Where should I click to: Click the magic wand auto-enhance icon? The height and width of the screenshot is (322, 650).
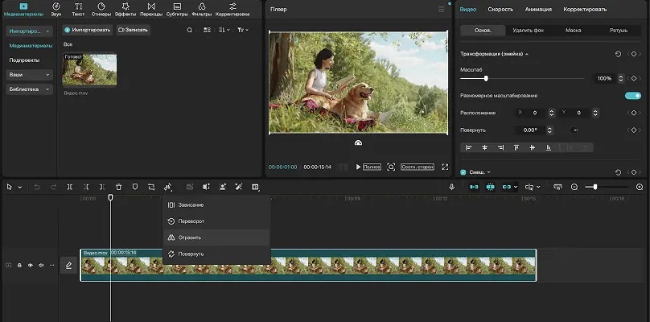coord(238,187)
